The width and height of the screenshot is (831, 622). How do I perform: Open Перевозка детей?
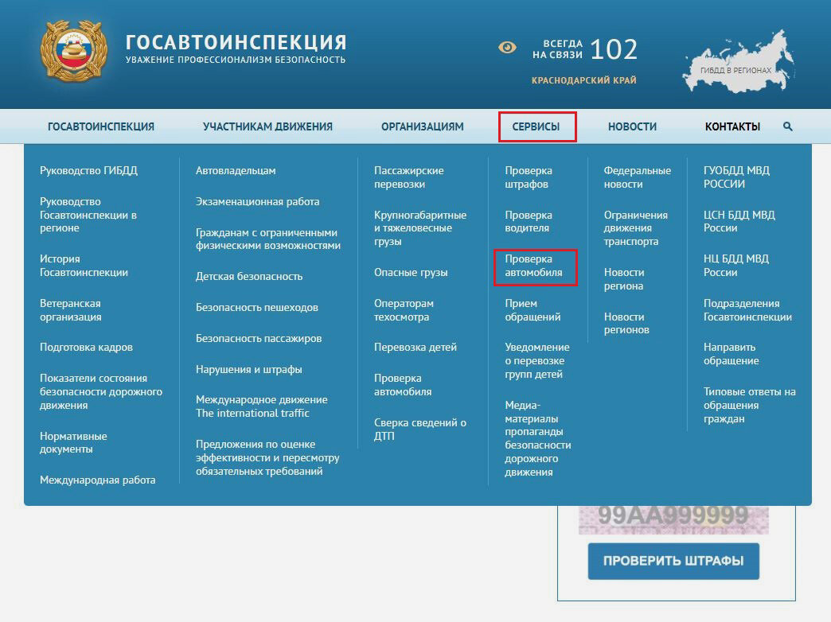[x=416, y=347]
